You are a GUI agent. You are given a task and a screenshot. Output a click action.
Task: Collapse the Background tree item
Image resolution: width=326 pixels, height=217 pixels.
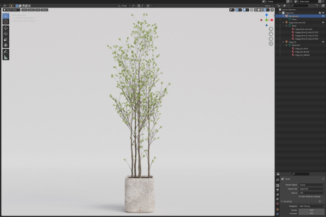[283, 16]
